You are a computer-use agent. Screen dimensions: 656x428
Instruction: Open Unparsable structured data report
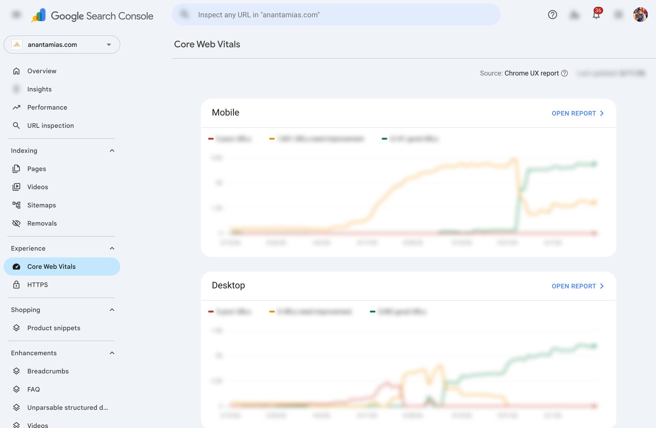[62, 408]
